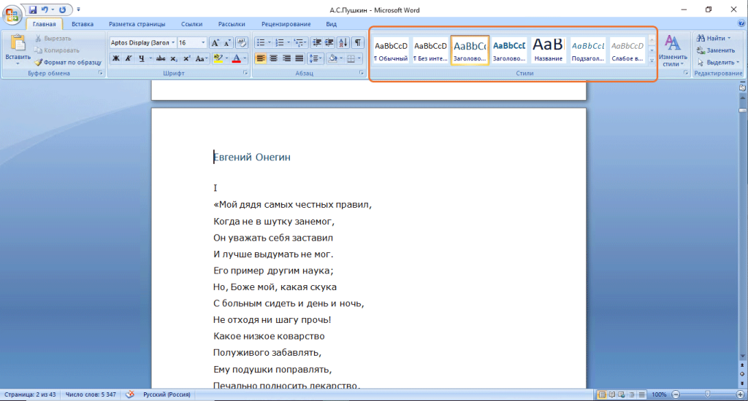Expand the styles gallery more arrow
The image size is (748, 401).
point(652,61)
